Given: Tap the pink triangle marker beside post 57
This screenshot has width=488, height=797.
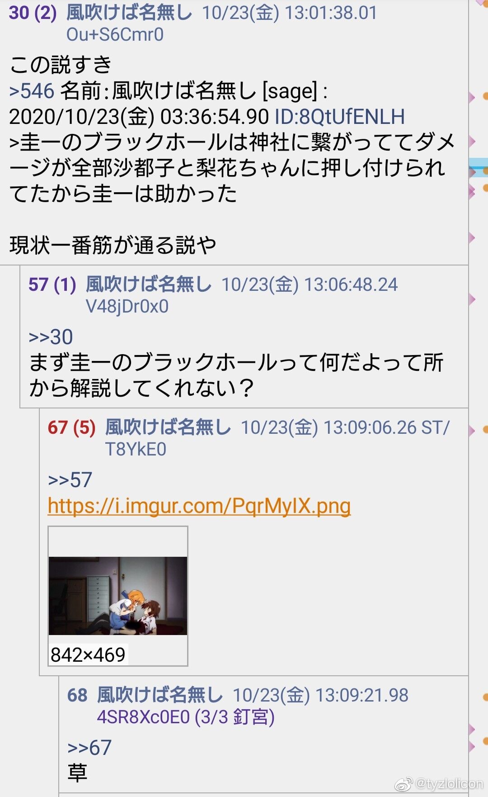Looking at the screenshot, I should [x=472, y=299].
